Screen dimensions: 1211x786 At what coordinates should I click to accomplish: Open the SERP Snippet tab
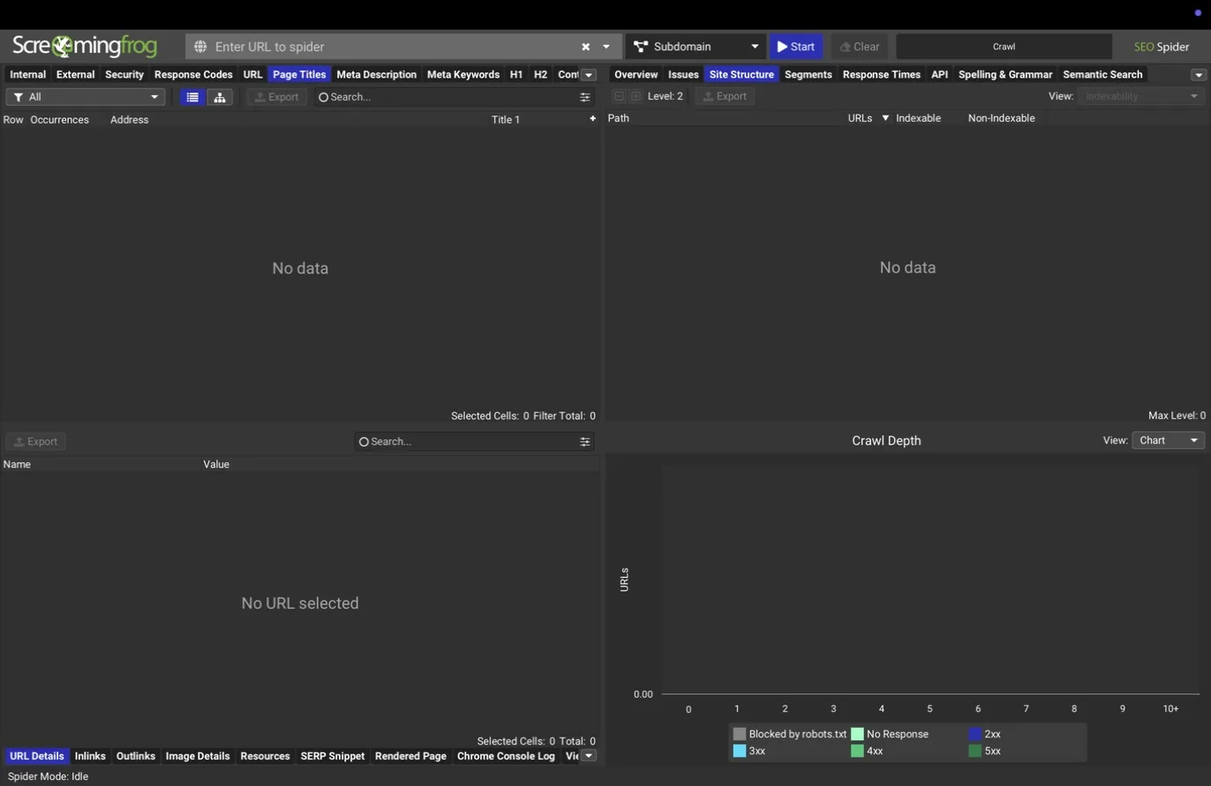pyautogui.click(x=333, y=756)
